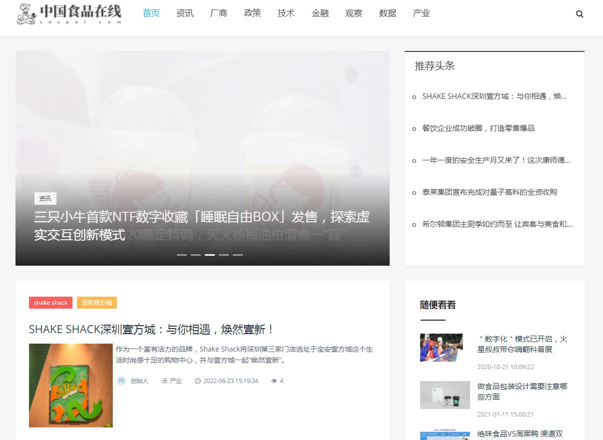Select the active third carousel indicator
This screenshot has width=603, height=440.
[210, 255]
